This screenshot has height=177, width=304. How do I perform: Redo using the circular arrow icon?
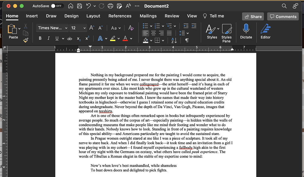(102, 6)
